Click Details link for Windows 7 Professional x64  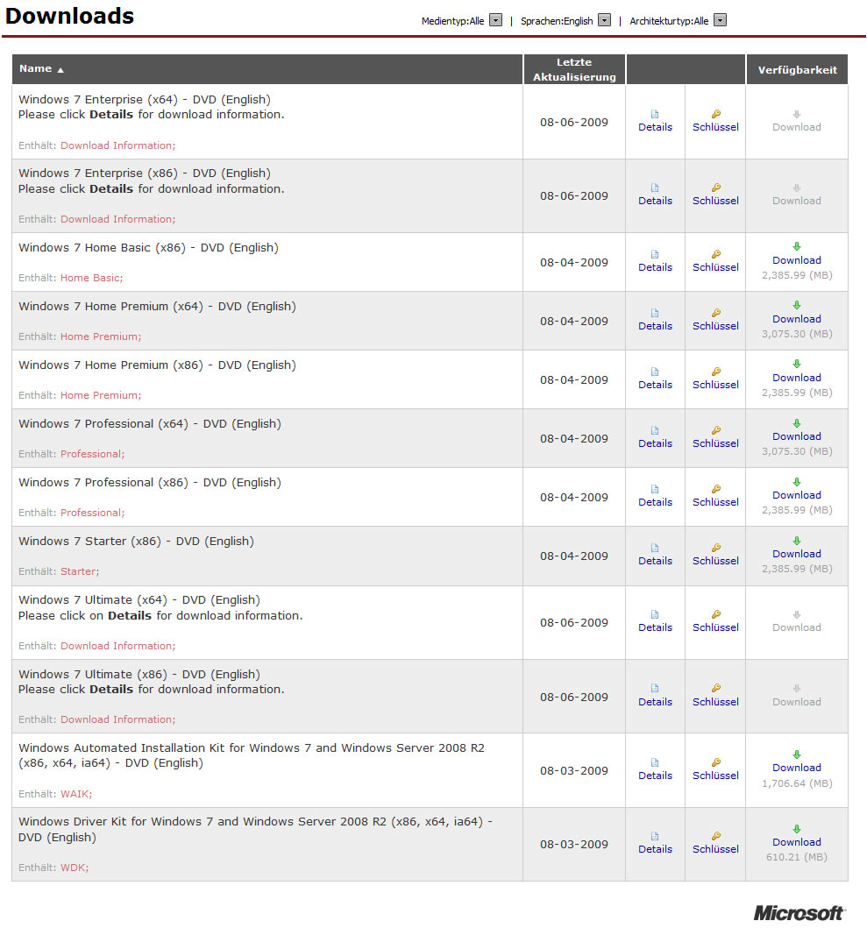click(655, 443)
